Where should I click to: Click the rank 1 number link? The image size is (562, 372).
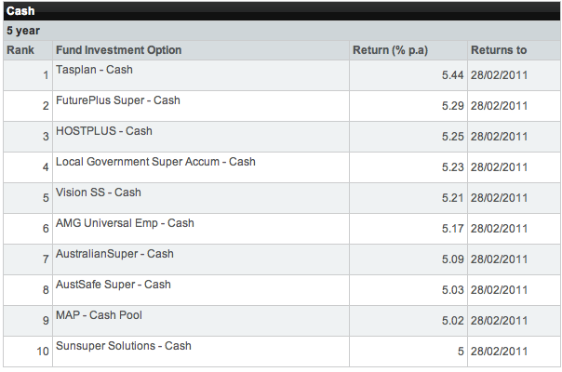pos(46,75)
